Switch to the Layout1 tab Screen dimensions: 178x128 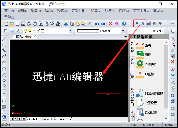coord(47,119)
